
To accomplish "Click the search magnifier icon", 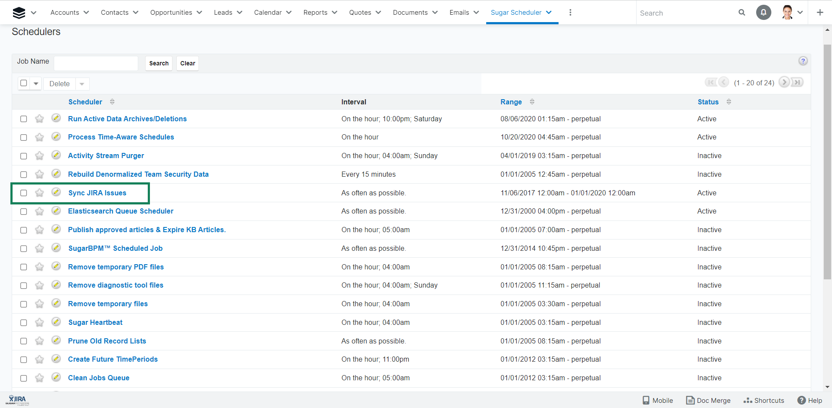I will [742, 13].
